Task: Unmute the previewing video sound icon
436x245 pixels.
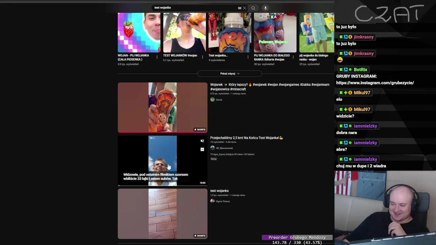Action: (x=202, y=141)
